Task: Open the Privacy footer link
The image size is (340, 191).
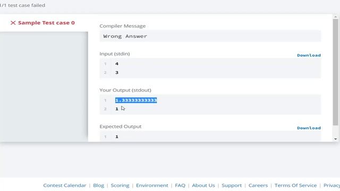Action: pyautogui.click(x=331, y=185)
